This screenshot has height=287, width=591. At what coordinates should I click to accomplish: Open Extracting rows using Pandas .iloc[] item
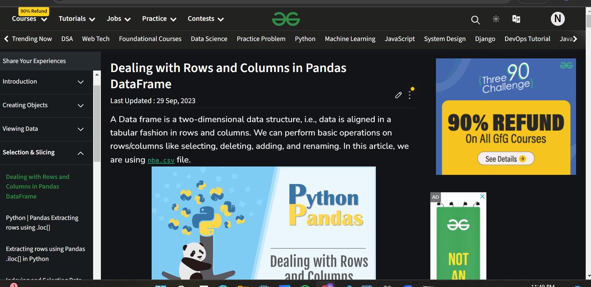click(45, 254)
